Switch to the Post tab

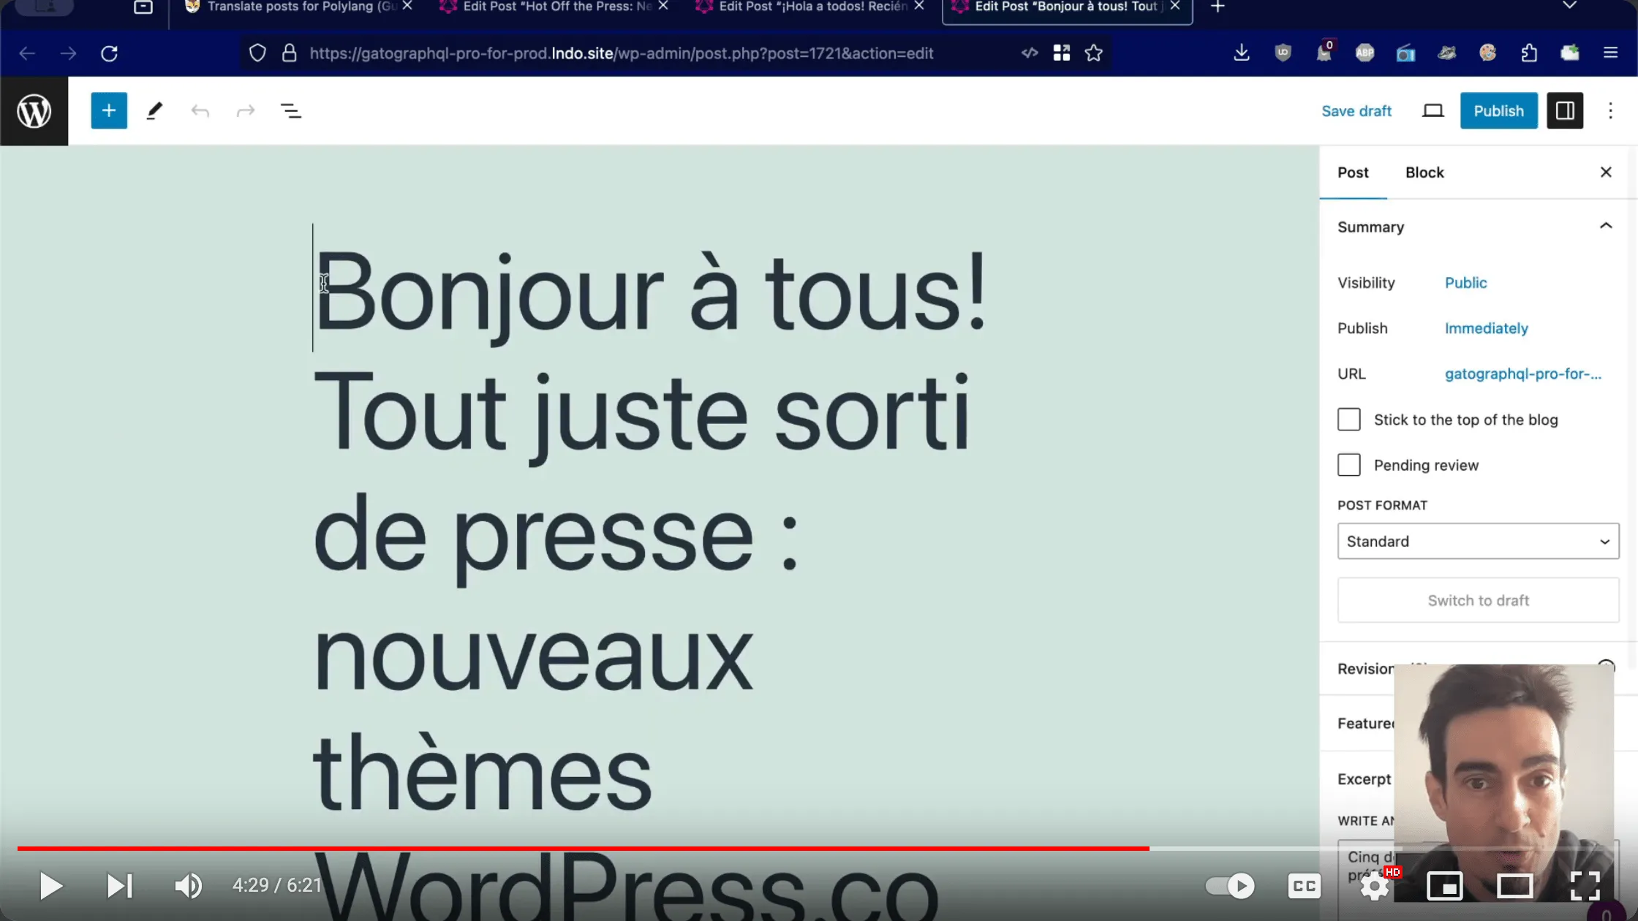(1354, 172)
